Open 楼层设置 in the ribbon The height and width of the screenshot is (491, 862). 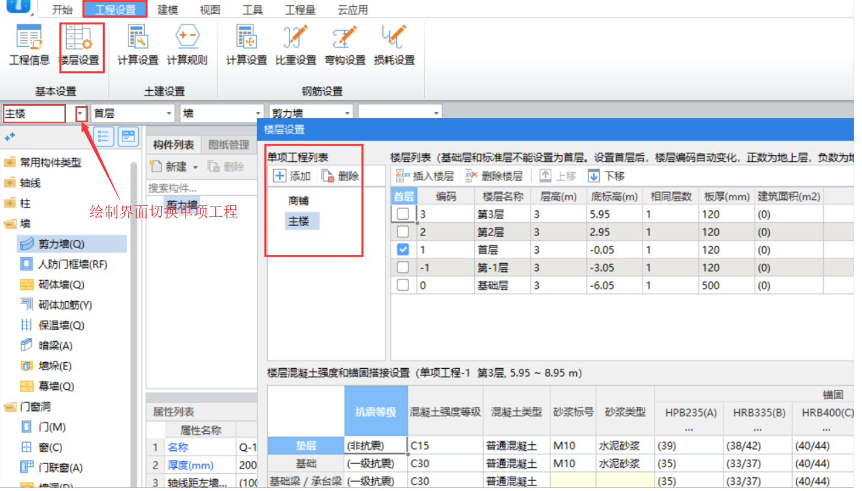[79, 46]
